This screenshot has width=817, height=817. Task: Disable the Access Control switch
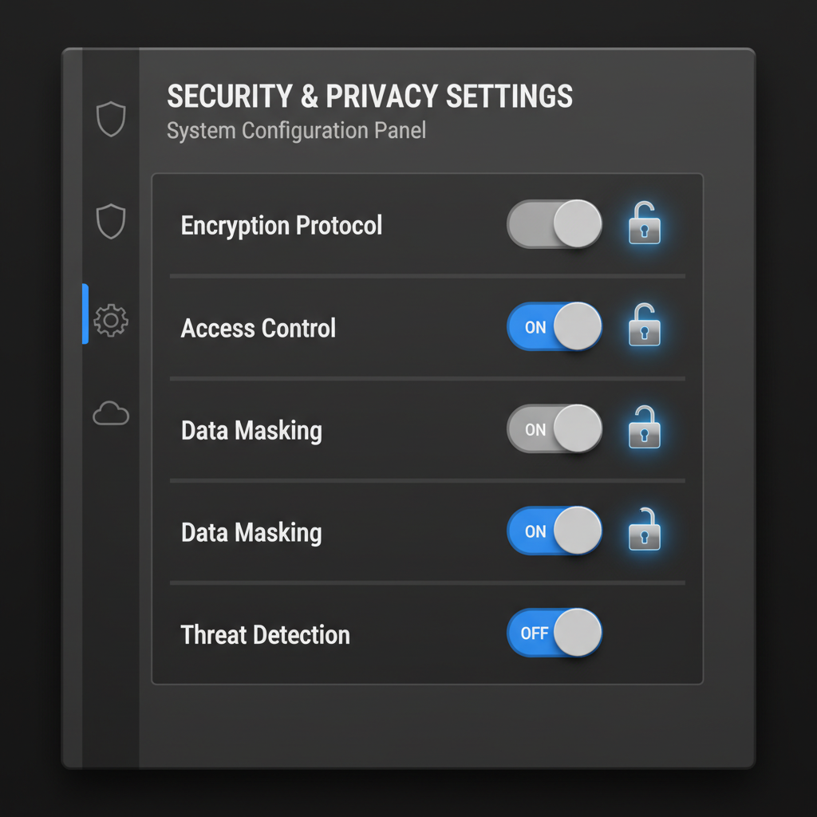tap(555, 326)
